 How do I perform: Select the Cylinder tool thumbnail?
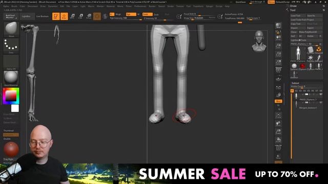(311, 50)
